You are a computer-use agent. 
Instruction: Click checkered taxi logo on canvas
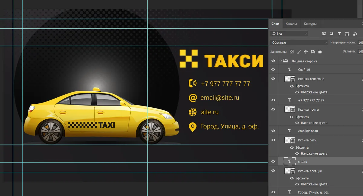pyautogui.click(x=188, y=58)
